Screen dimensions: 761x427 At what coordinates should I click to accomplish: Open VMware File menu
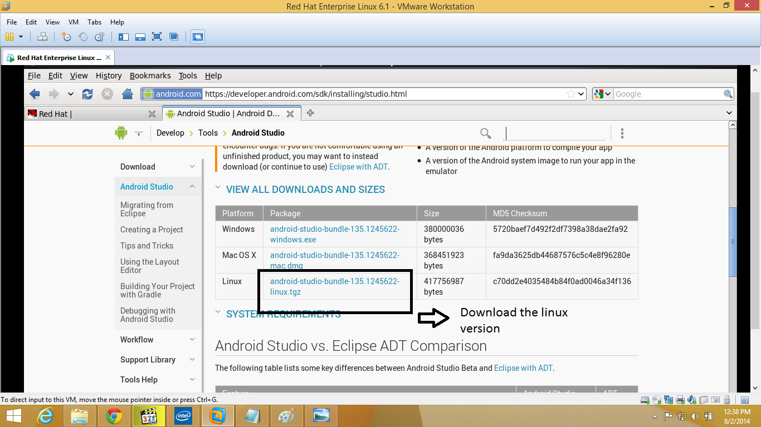pos(12,22)
